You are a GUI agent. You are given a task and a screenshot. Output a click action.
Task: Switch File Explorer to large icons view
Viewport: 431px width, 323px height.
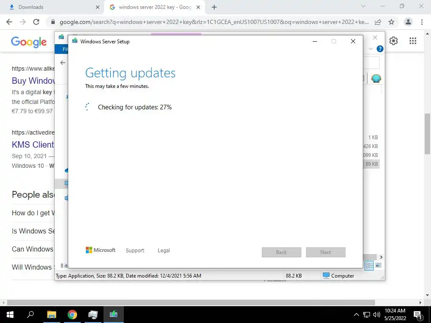[378, 265]
